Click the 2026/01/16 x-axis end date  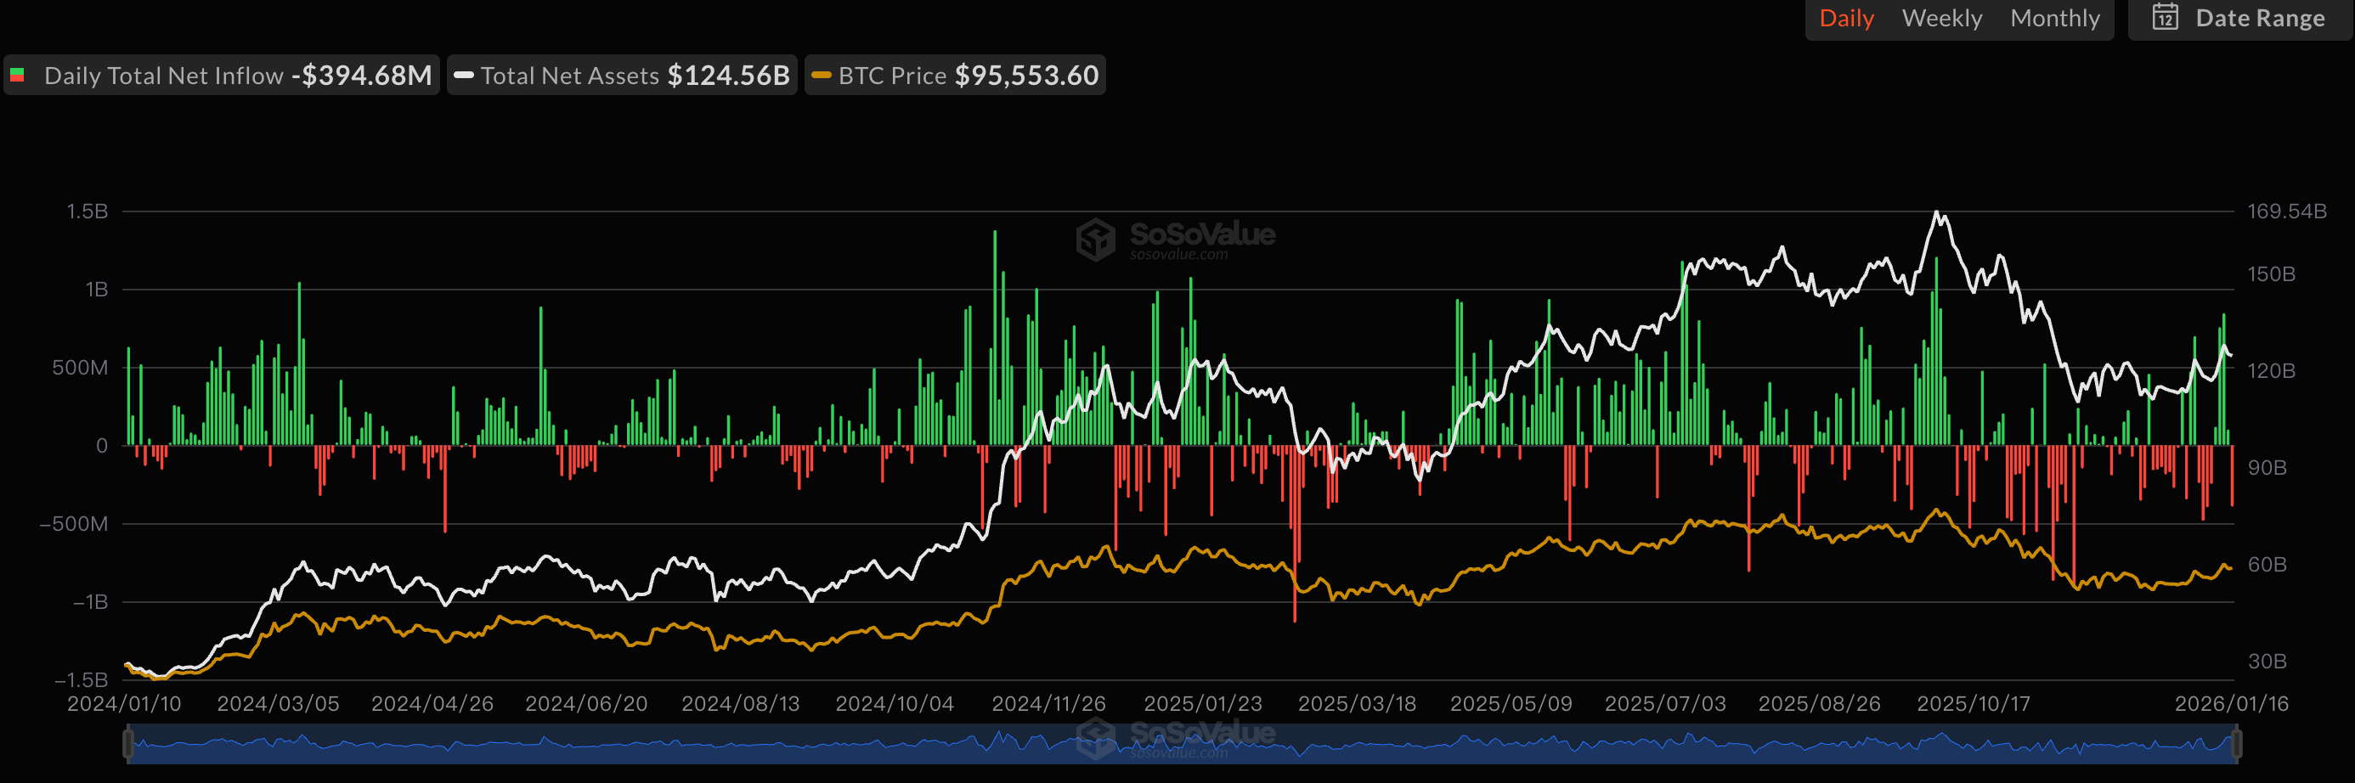(x=2231, y=703)
